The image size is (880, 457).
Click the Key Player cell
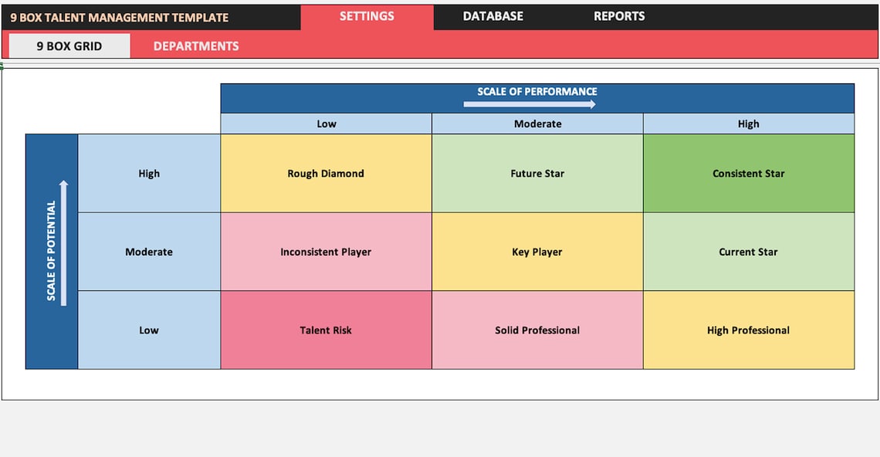point(538,252)
